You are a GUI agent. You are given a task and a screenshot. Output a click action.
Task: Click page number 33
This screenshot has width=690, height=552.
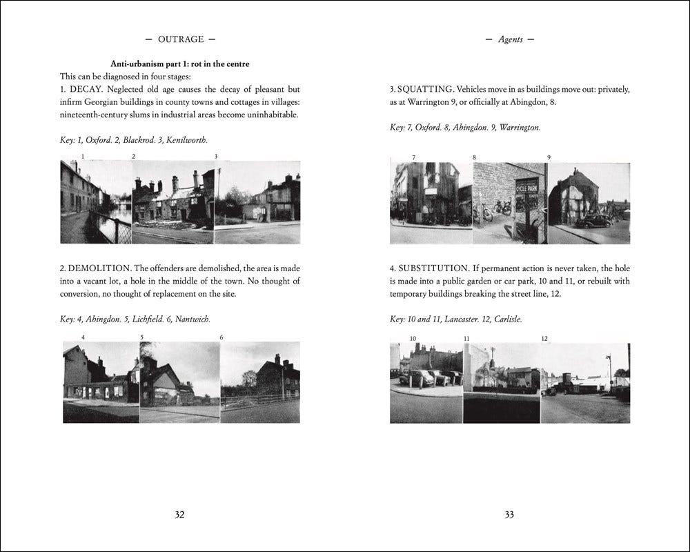[x=509, y=515]
